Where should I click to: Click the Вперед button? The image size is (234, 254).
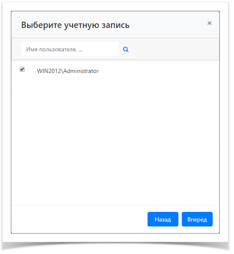197,219
